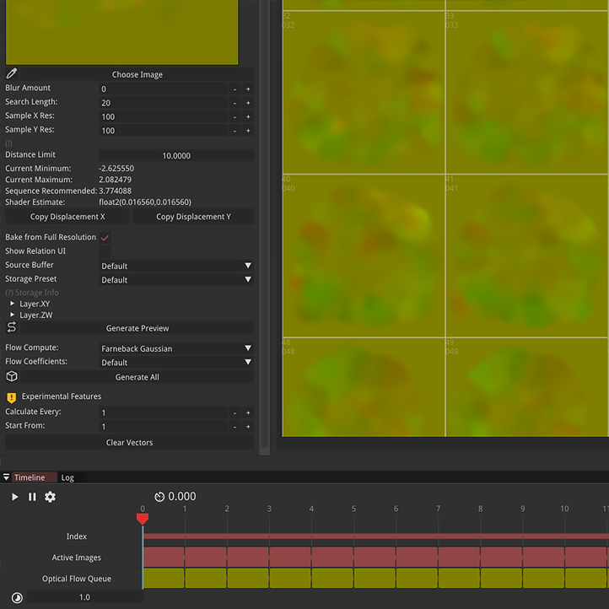Image resolution: width=609 pixels, height=609 pixels.
Task: Open the Flow Compute dropdown
Action: pyautogui.click(x=176, y=348)
